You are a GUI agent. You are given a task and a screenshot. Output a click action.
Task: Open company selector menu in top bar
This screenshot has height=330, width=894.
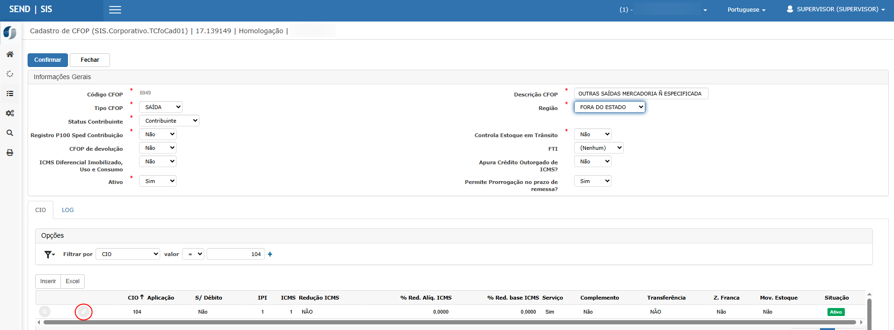click(x=663, y=9)
